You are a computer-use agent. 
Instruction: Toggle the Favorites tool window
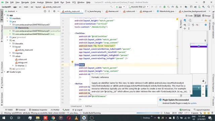coord(2,83)
